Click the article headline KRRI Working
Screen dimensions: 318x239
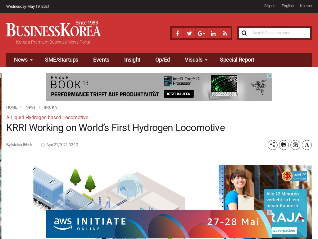coord(116,128)
